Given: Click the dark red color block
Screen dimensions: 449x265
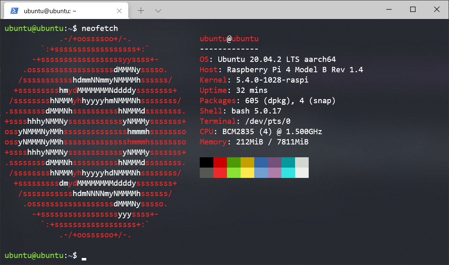Looking at the screenshot, I should [220, 163].
